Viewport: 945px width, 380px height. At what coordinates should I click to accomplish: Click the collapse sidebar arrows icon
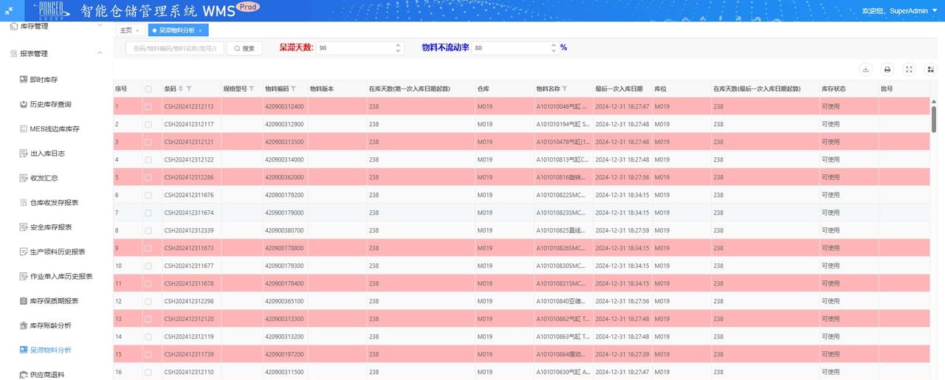tap(9, 10)
